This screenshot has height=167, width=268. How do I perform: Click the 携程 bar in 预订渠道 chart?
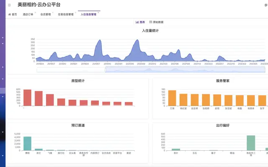point(27,144)
